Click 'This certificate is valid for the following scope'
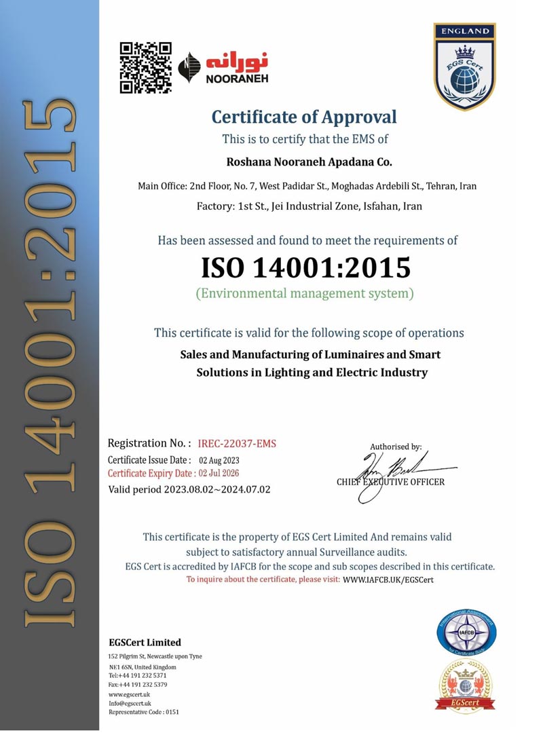The height and width of the screenshot is (737, 543). [309, 333]
